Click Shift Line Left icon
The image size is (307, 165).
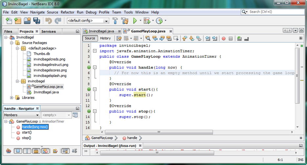pos(208,38)
